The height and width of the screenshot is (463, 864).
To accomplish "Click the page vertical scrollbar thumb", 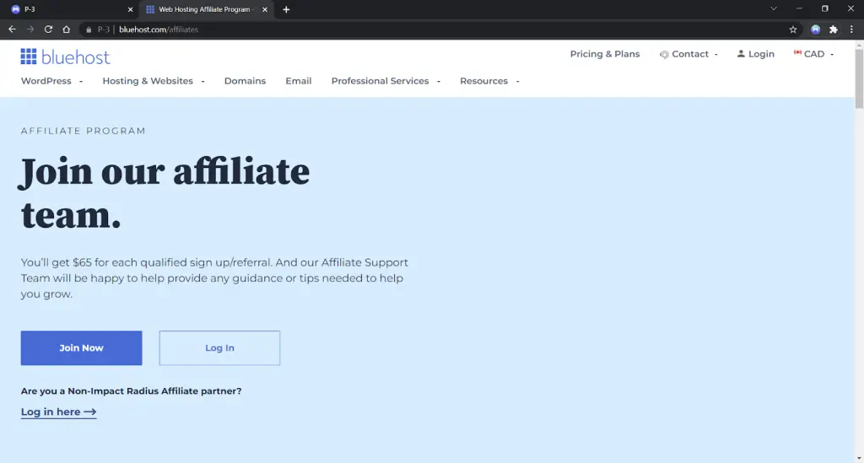I will [859, 78].
